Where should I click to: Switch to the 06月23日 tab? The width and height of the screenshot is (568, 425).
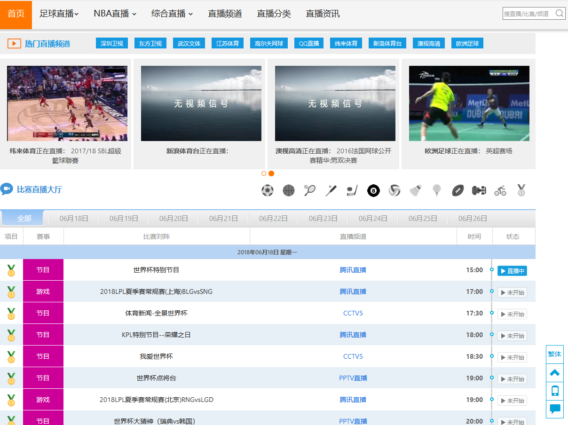pos(323,218)
